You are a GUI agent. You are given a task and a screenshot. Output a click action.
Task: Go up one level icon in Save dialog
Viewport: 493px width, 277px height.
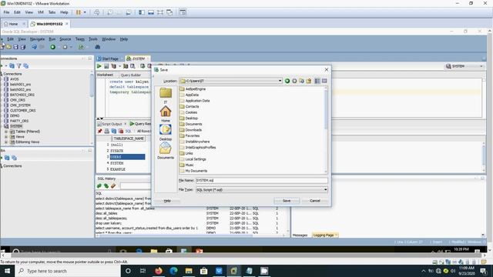pyautogui.click(x=301, y=81)
